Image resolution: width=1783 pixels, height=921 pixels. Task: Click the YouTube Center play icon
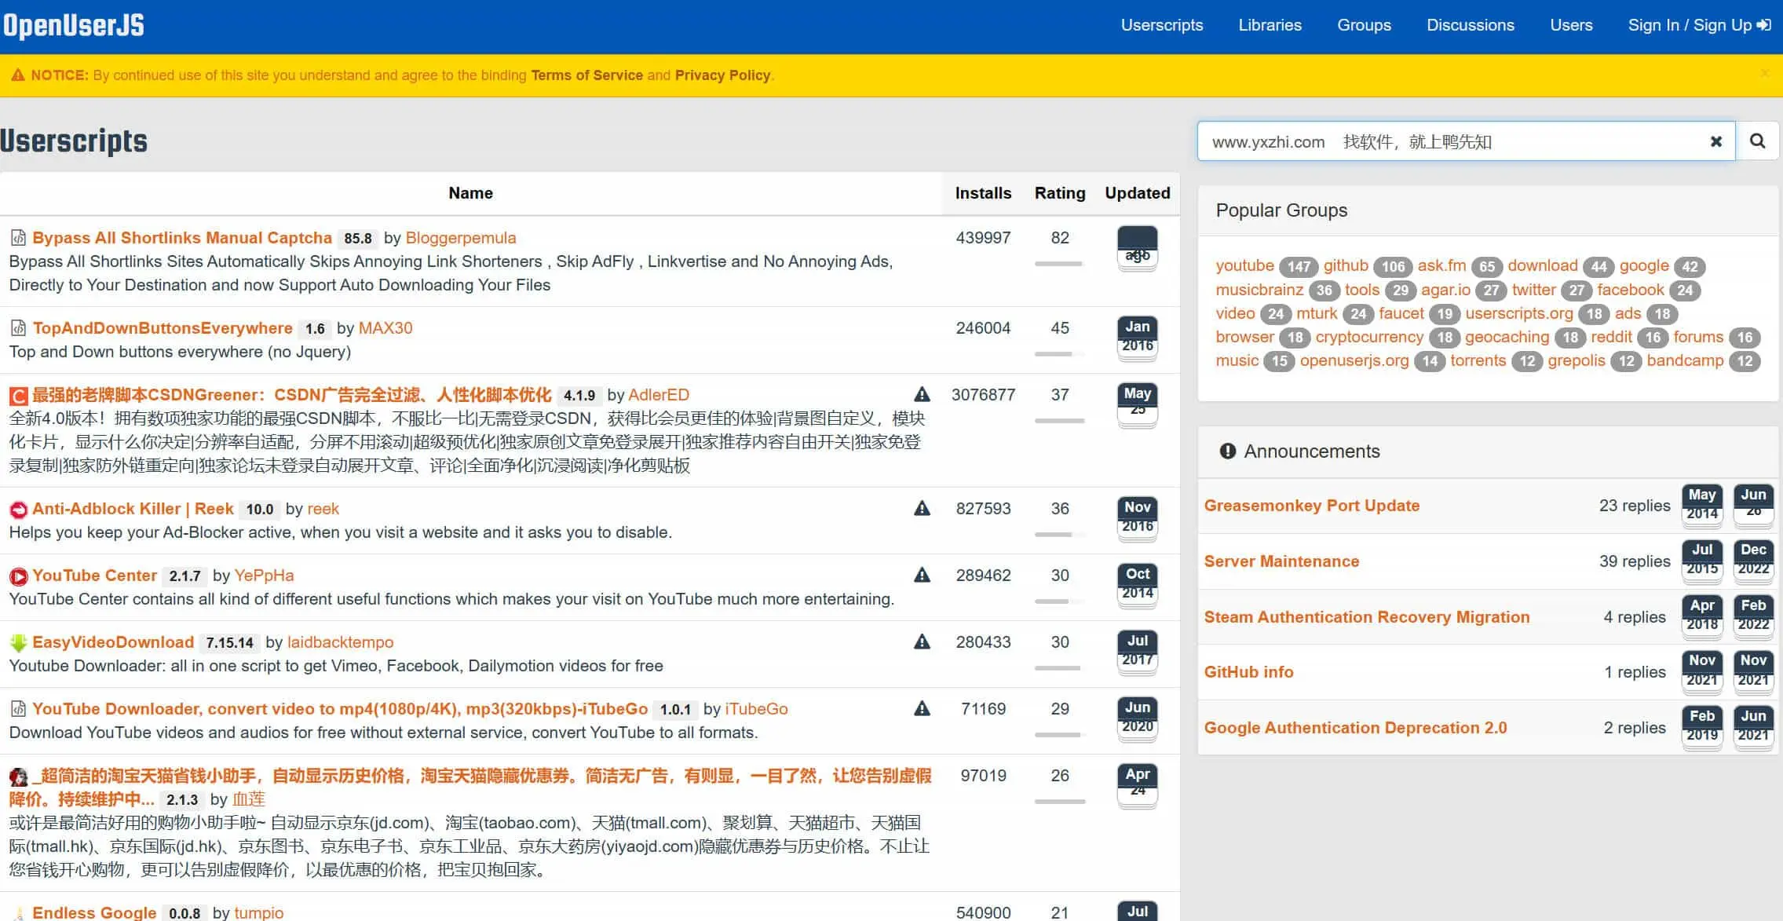coord(18,576)
